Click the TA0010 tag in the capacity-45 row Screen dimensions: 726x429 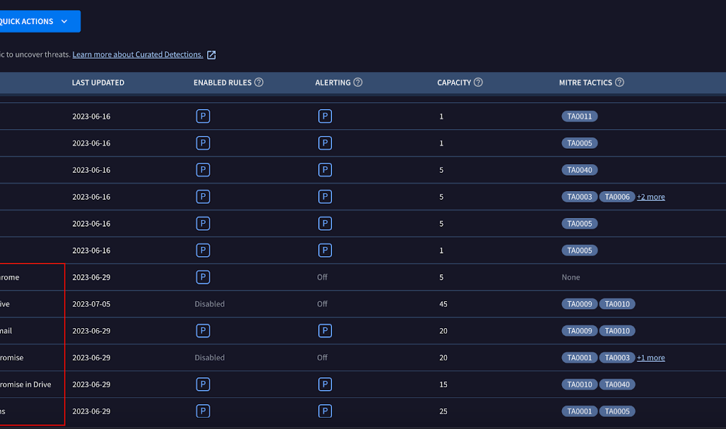(617, 304)
